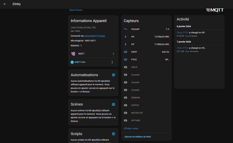Viewport: 233px width, 143px height.
Task: Open the Dans Cuisine area link
Action: point(76,10)
